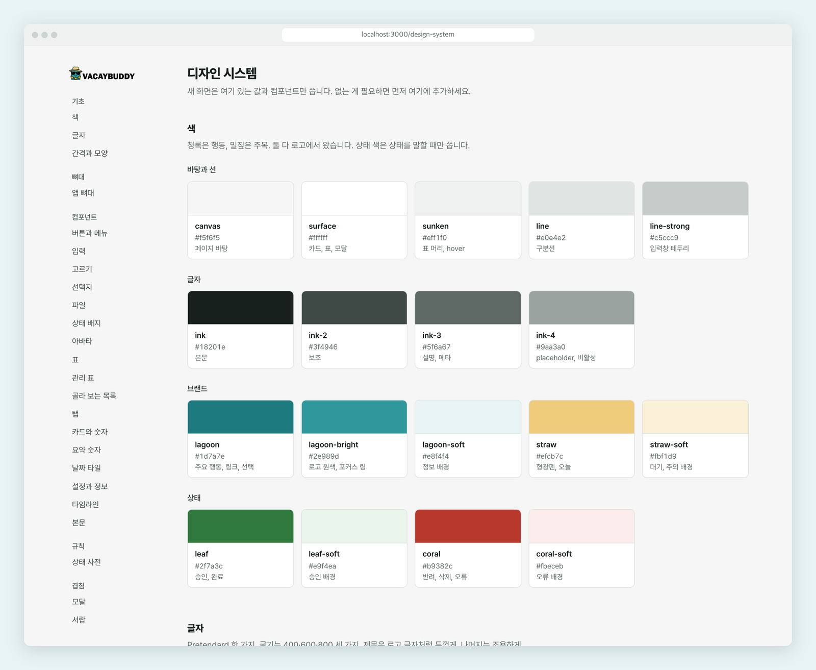Open 타임라인 in sidebar
816x670 pixels.
point(86,505)
